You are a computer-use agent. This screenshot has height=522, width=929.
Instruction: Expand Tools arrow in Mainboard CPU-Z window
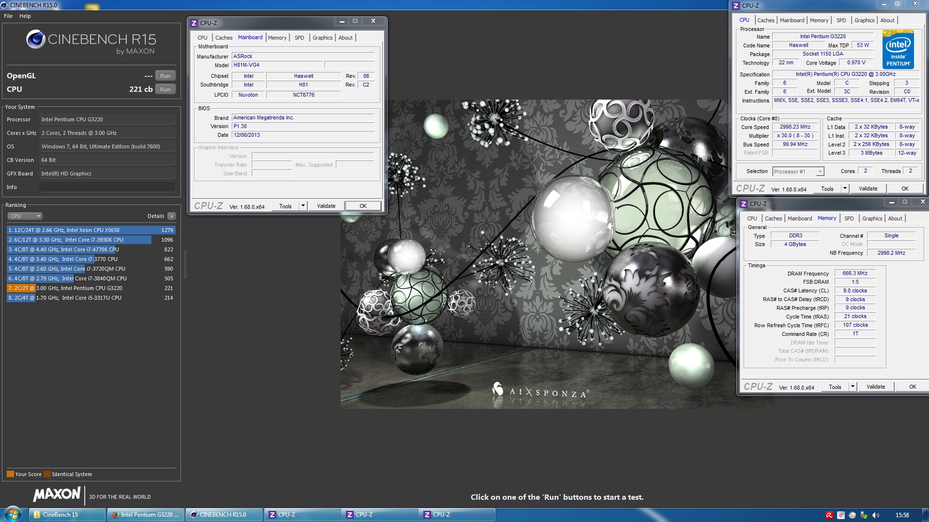coord(303,206)
